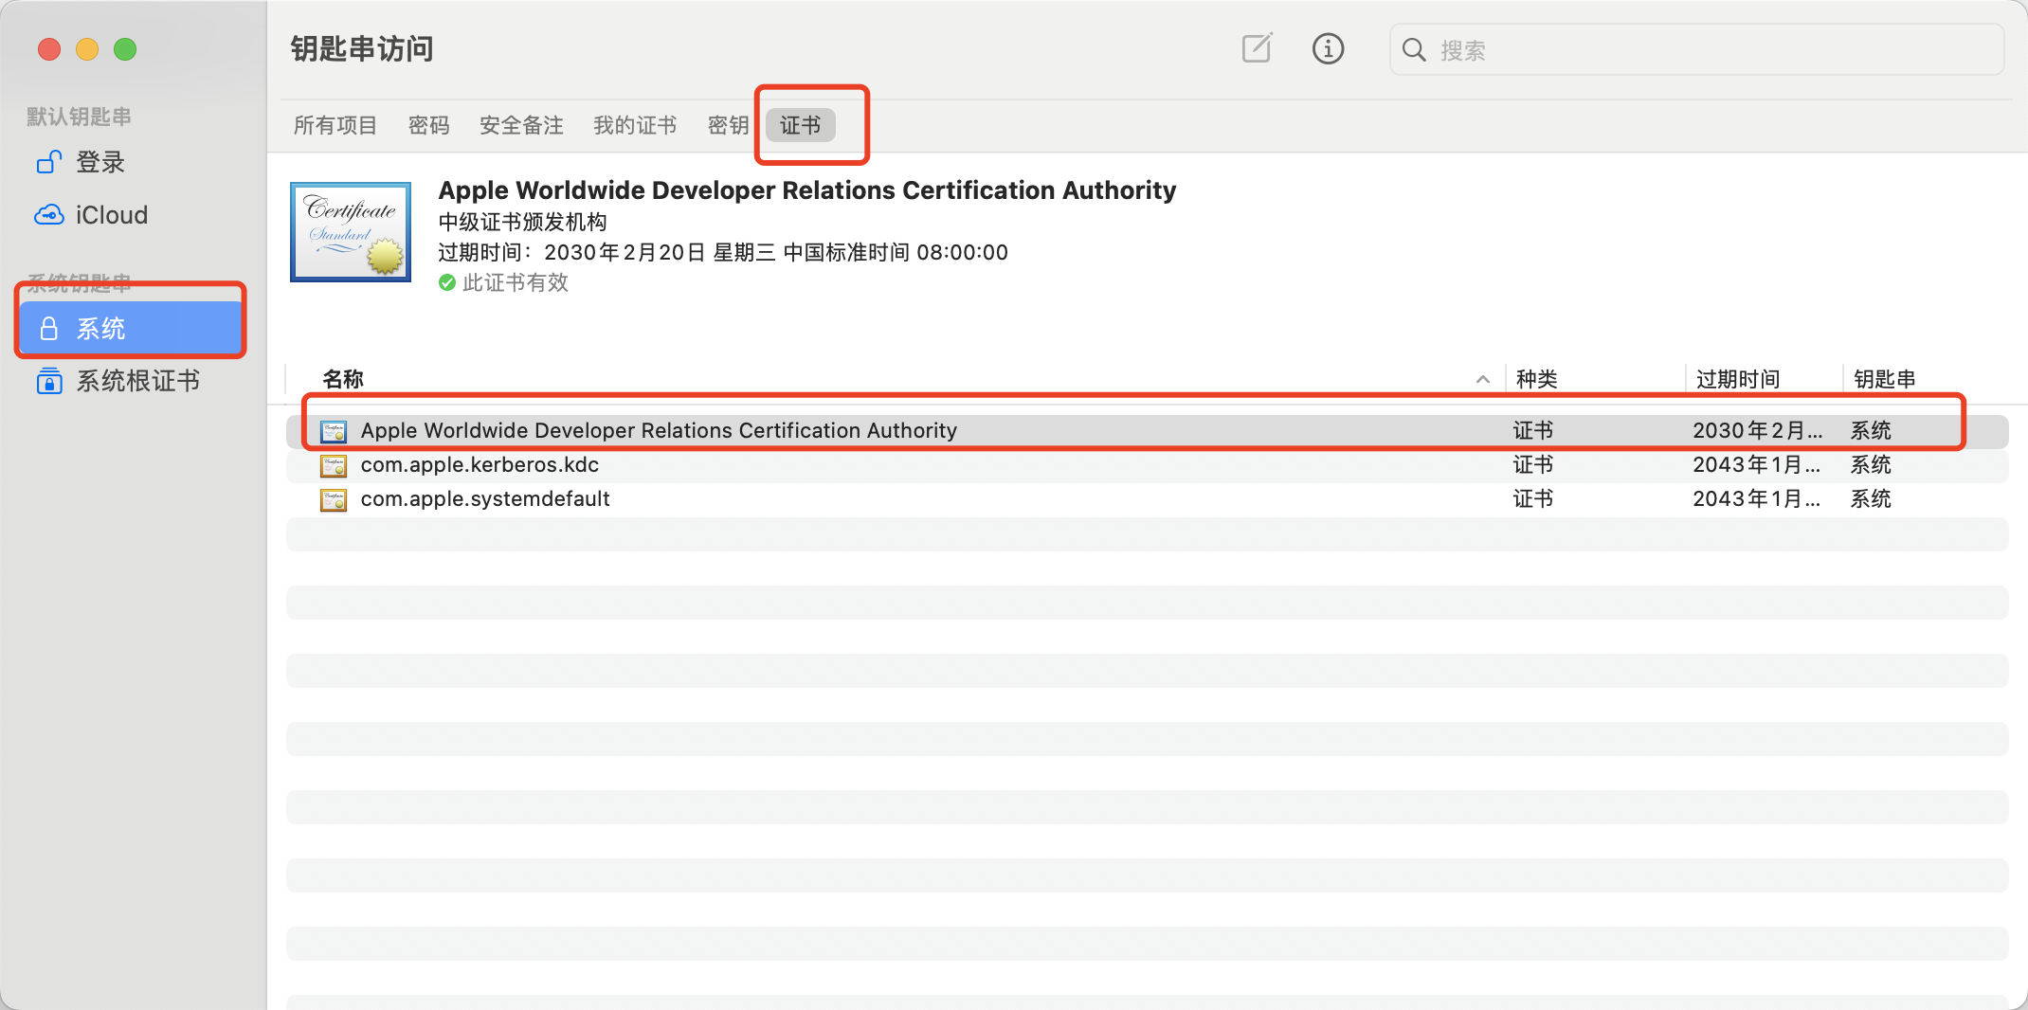Select Apple Worldwide Developer Relations row
Screen dimensions: 2028x1010
(1147, 431)
